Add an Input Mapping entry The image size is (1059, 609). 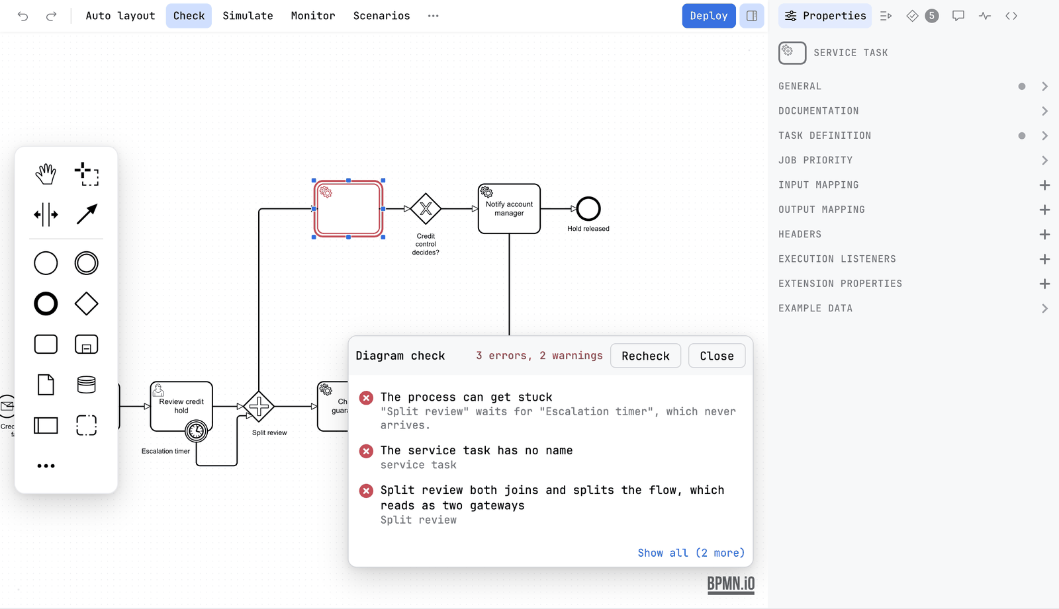point(1044,185)
